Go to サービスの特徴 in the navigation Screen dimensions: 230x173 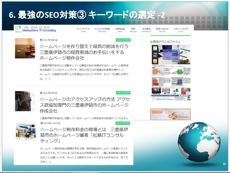click(102, 30)
